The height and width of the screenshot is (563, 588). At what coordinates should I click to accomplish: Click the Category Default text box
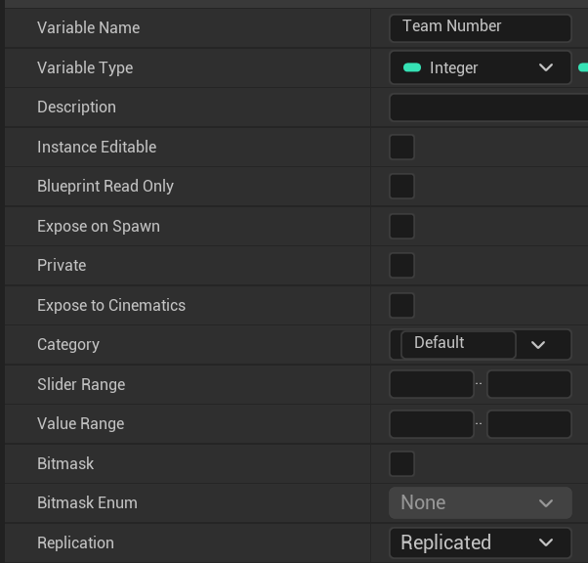pyautogui.click(x=457, y=344)
